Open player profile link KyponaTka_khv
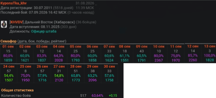This screenshot has width=216, height=98. [13, 3]
